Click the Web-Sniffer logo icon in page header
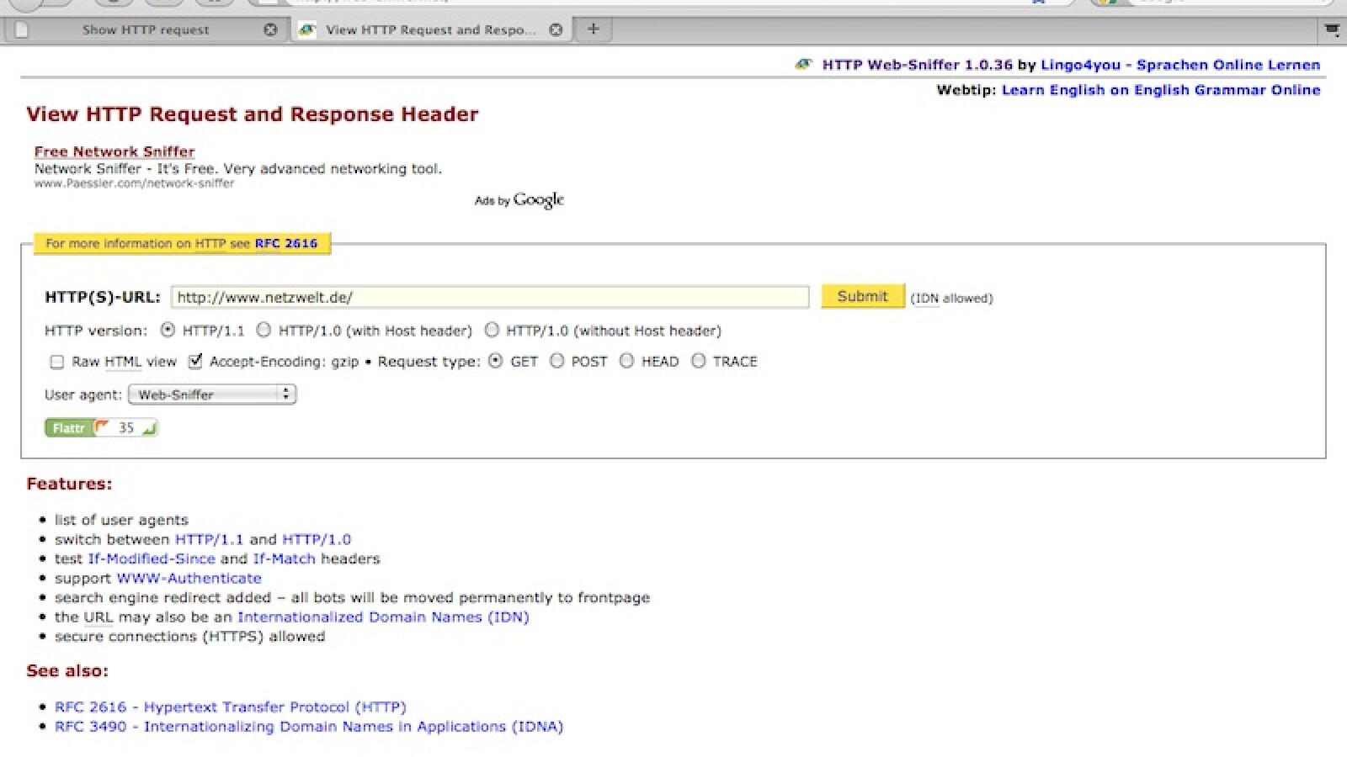 [x=804, y=65]
